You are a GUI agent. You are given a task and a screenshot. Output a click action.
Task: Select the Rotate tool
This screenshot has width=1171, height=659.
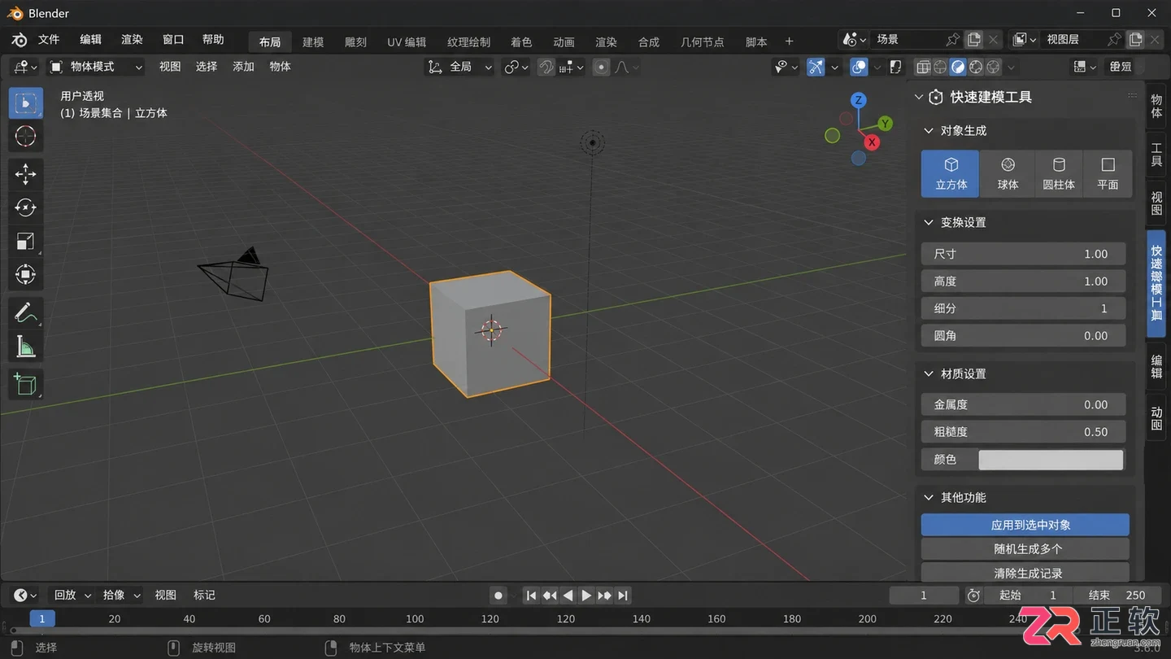click(26, 207)
